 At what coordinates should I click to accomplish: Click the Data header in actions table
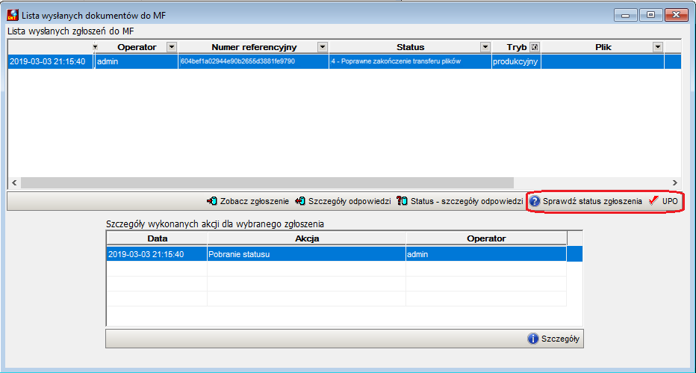tap(157, 238)
